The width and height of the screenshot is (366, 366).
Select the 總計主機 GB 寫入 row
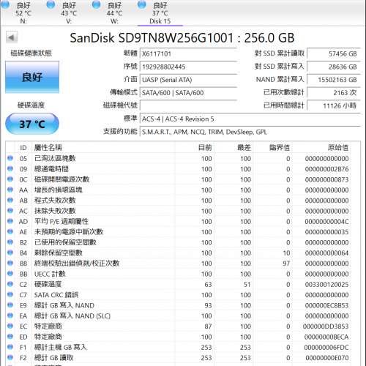(179, 347)
